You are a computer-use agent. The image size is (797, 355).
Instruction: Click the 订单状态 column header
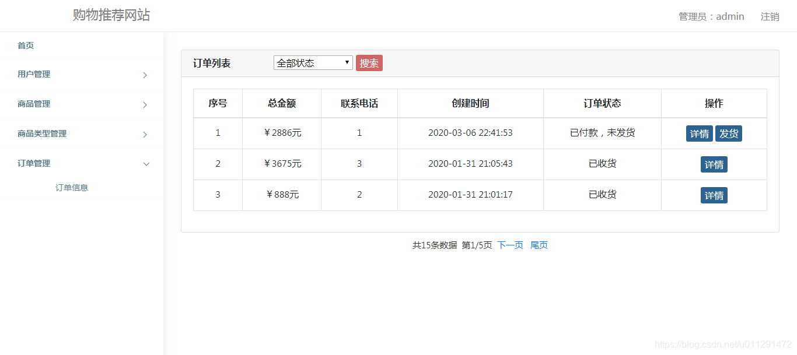pos(602,103)
